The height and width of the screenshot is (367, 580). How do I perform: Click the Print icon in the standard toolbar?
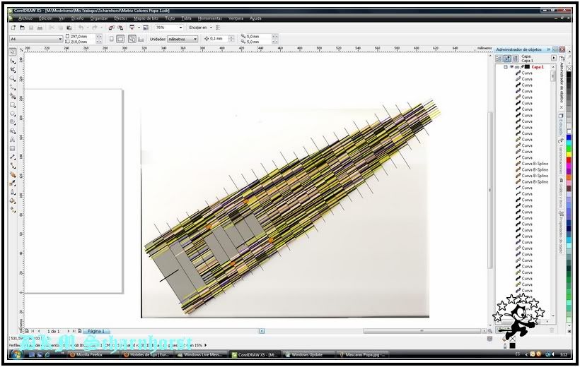click(40, 28)
